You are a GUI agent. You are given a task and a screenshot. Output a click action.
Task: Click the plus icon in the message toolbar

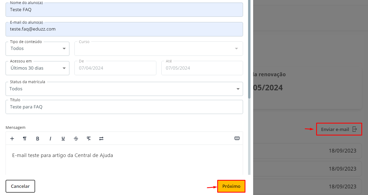pyautogui.click(x=12, y=138)
